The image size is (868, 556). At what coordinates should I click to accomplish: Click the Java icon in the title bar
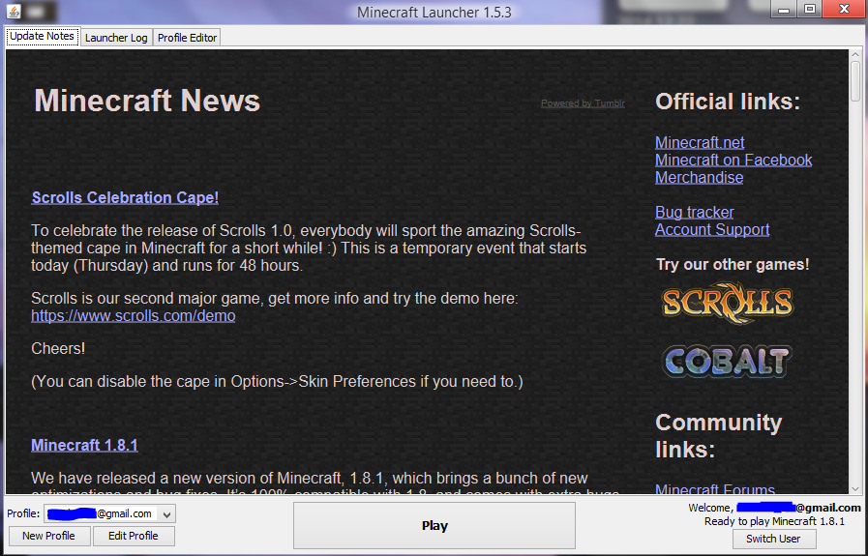click(14, 11)
